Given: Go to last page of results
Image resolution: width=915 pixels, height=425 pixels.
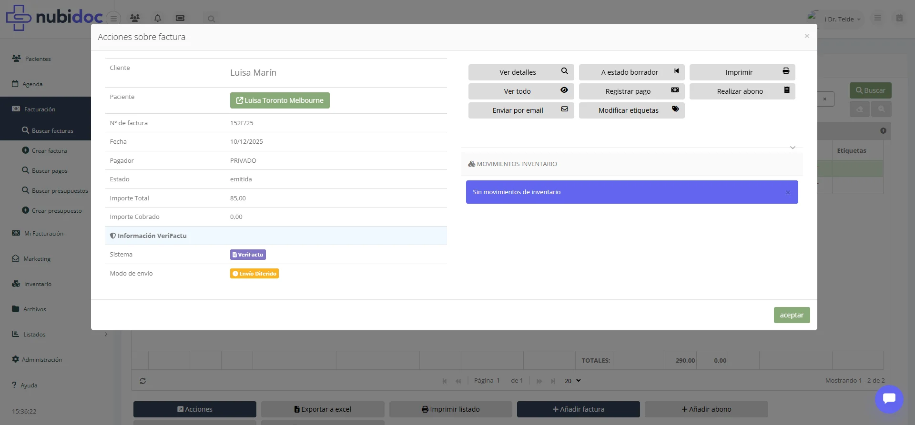Looking at the screenshot, I should coord(553,381).
